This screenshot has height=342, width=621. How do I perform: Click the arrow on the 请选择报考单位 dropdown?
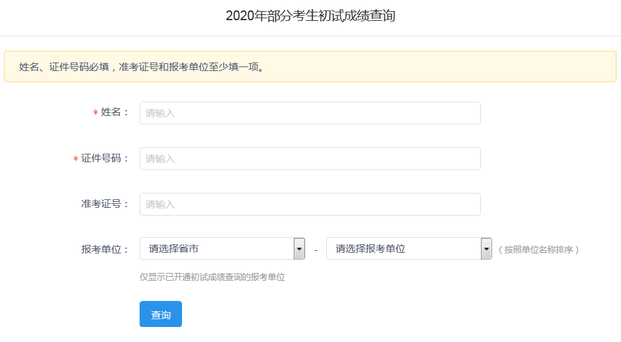point(486,249)
